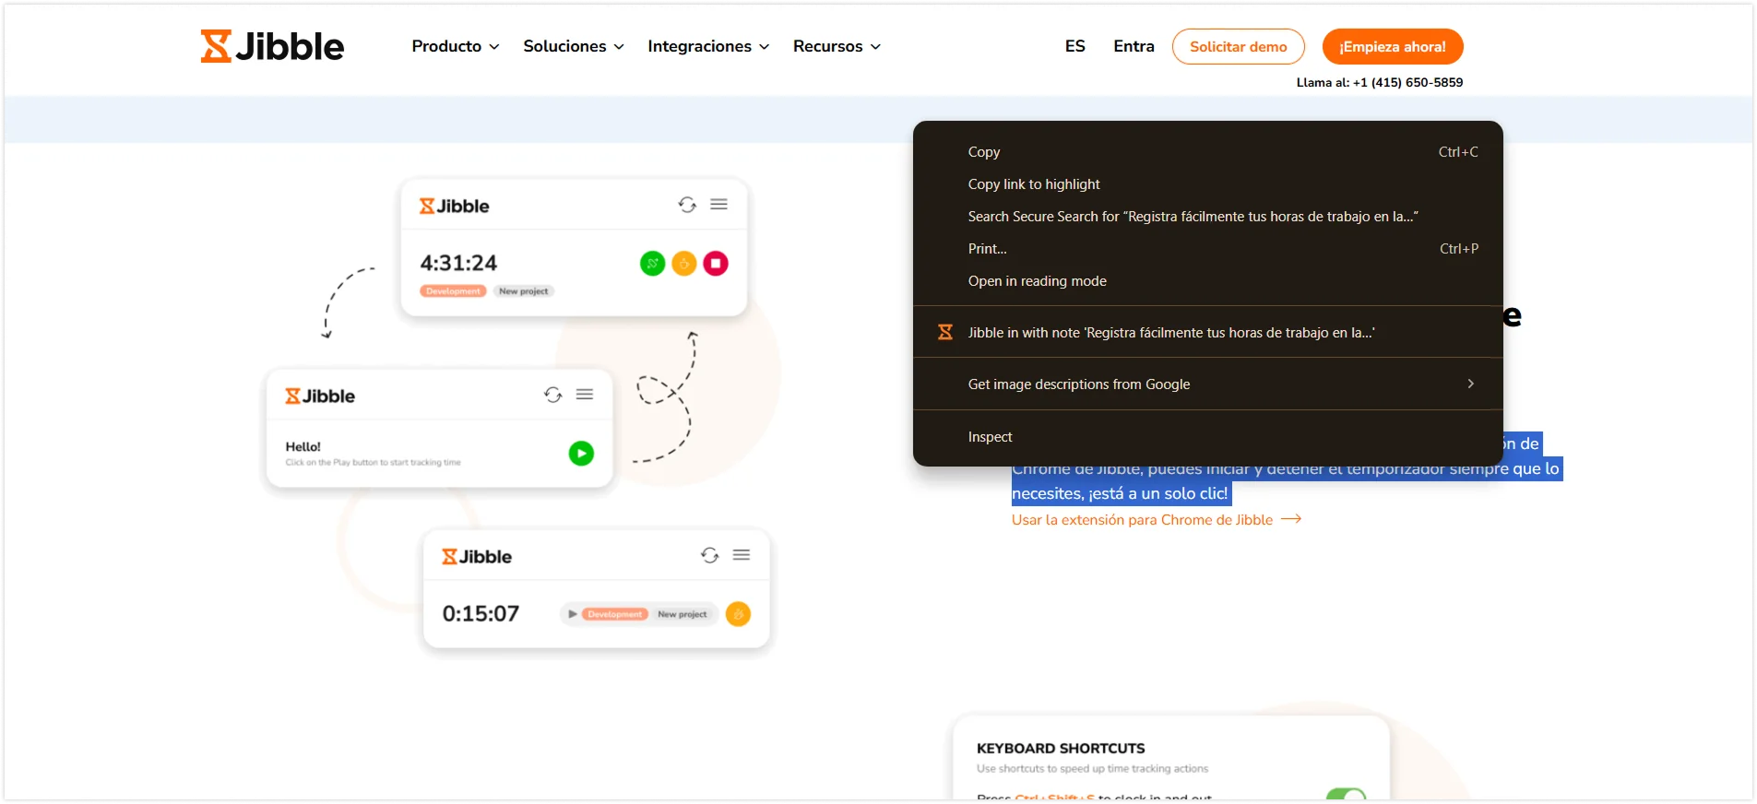This screenshot has height=804, width=1757.
Task: Select Inspect in the context menu
Action: point(1208,437)
